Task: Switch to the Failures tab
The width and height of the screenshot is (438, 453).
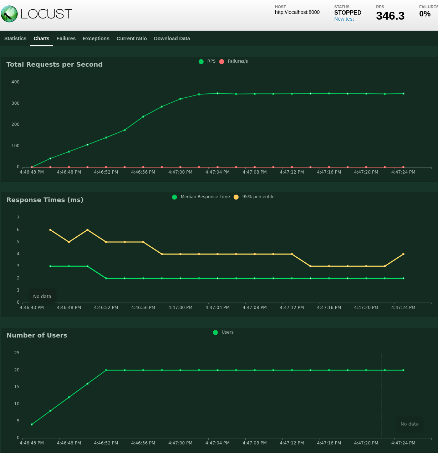Action: coord(66,38)
